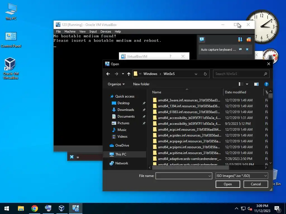Select amd64_adaptivecards folder dated 7/28/2023
This screenshot has height=214, width=286.
[x=189, y=159]
